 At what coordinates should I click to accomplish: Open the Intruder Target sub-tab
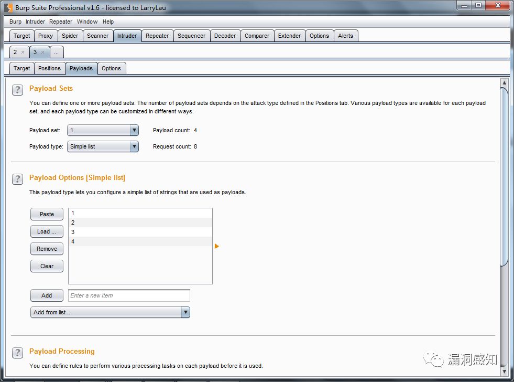point(21,68)
